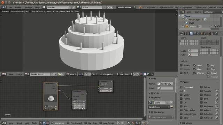The image size is (223, 125).
Task: Uncheck the Sky include checkbox
Action: pyautogui.click(x=208, y=65)
